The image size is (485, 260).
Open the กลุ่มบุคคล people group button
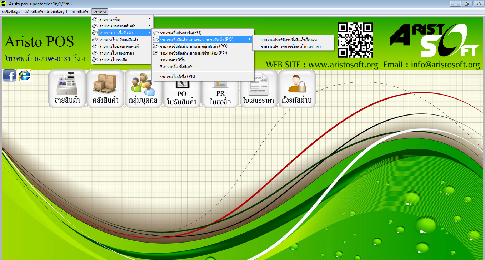tap(143, 88)
